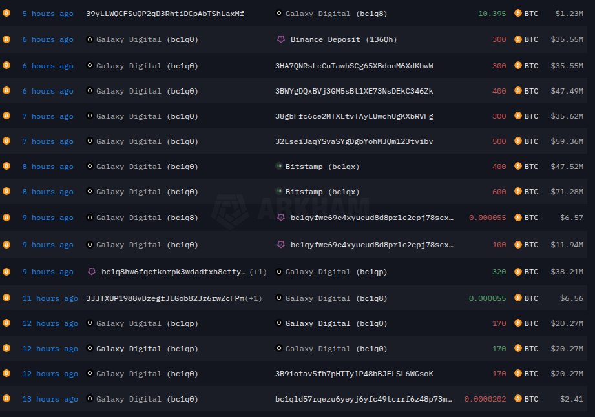Click the $6.57 value
The image size is (595, 417).
tap(572, 218)
